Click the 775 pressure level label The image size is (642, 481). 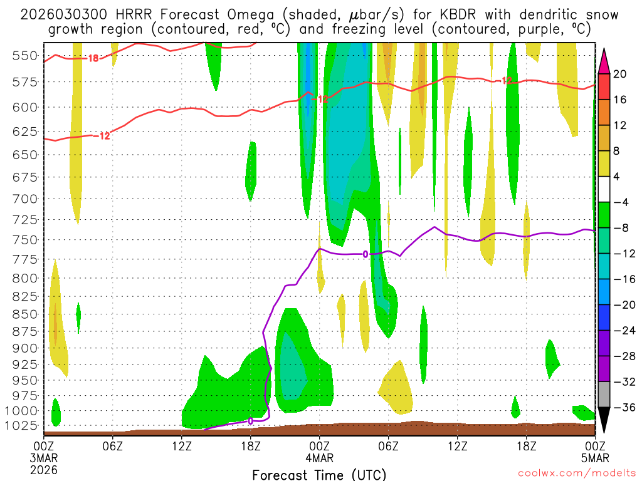click(25, 260)
